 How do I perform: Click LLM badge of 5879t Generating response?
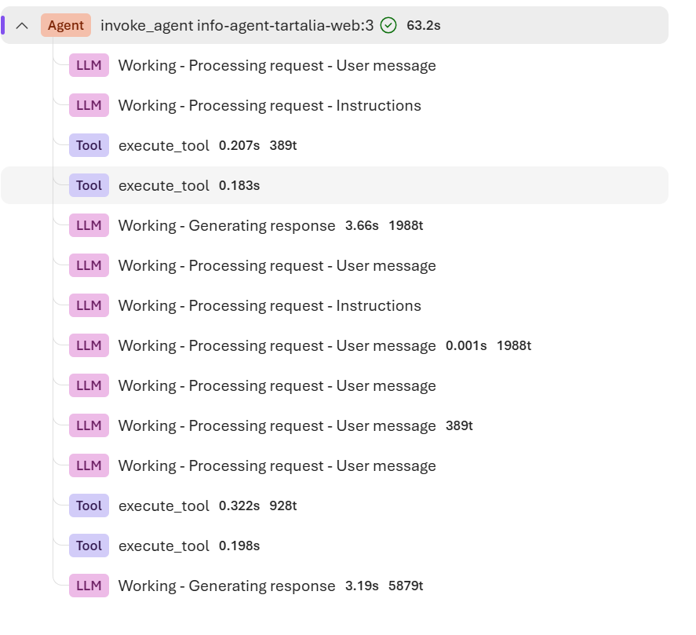(x=89, y=586)
